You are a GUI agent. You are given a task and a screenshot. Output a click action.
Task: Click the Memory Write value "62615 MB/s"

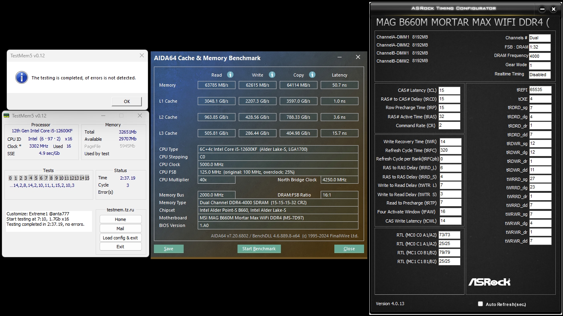[x=258, y=85]
